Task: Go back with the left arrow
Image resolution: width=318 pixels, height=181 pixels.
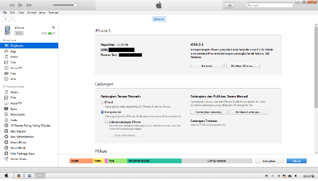Action: [6, 19]
